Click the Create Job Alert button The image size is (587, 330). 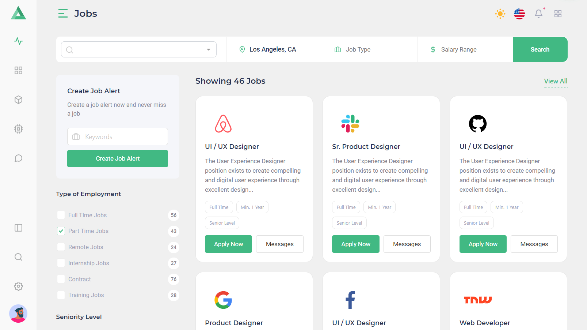pyautogui.click(x=118, y=158)
